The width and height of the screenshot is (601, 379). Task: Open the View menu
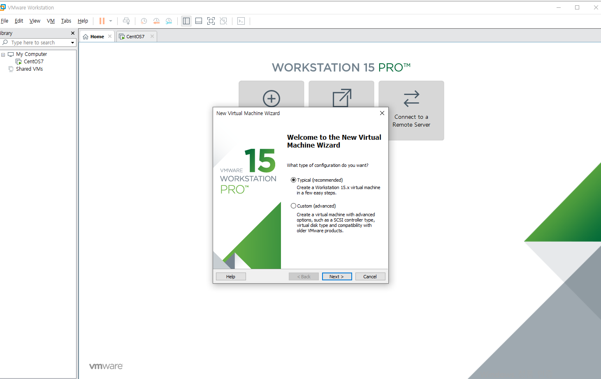tap(35, 21)
